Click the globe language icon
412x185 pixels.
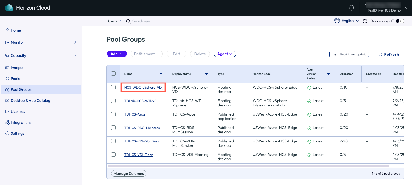[x=337, y=21]
